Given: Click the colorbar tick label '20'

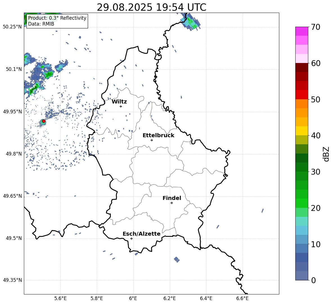Looking at the screenshot, I should tap(316, 208).
